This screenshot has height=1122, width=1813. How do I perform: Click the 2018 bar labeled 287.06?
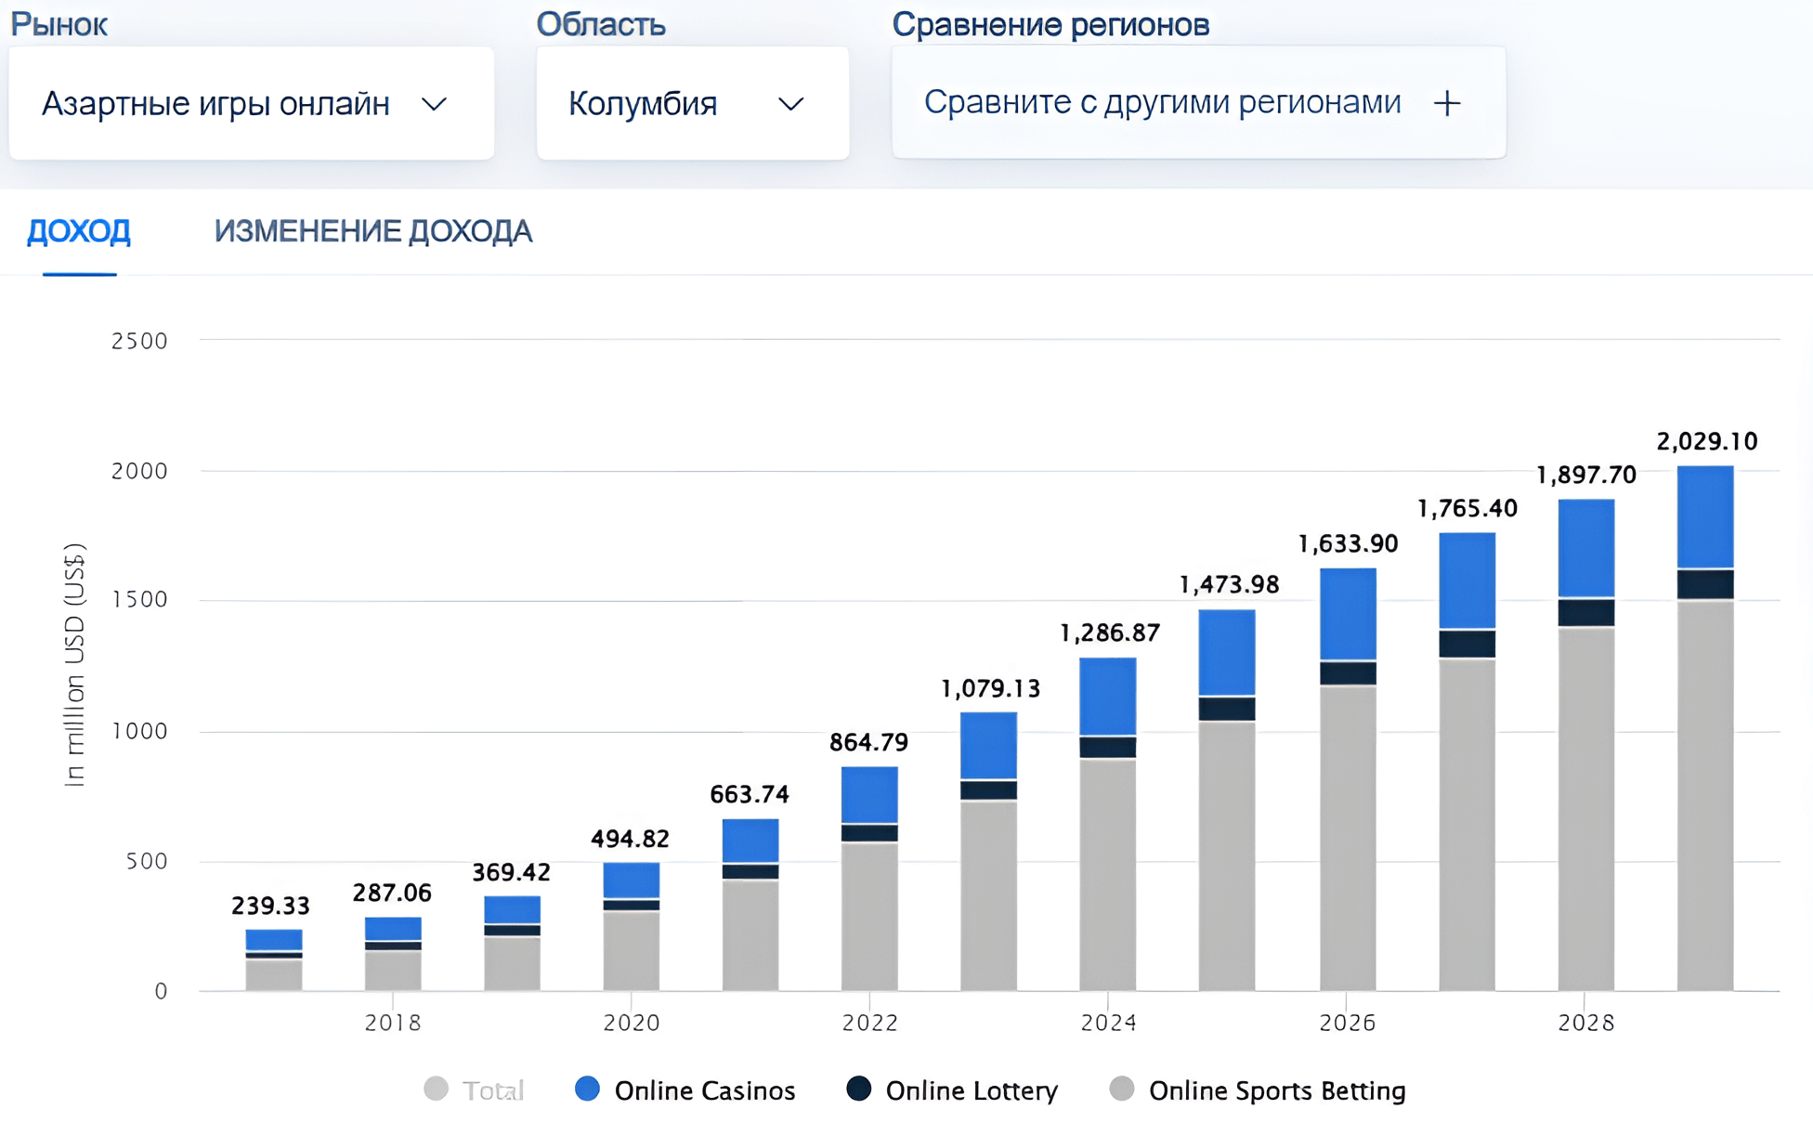pyautogui.click(x=393, y=954)
